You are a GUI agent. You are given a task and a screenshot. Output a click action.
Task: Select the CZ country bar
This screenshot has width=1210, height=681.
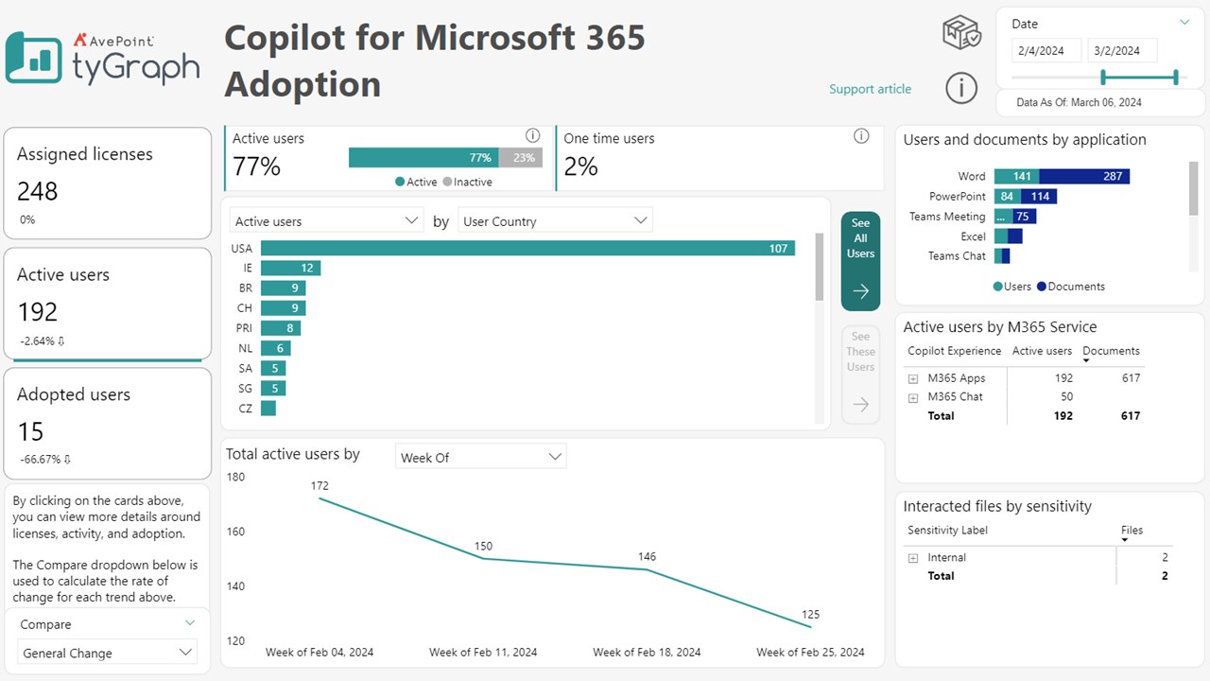268,409
